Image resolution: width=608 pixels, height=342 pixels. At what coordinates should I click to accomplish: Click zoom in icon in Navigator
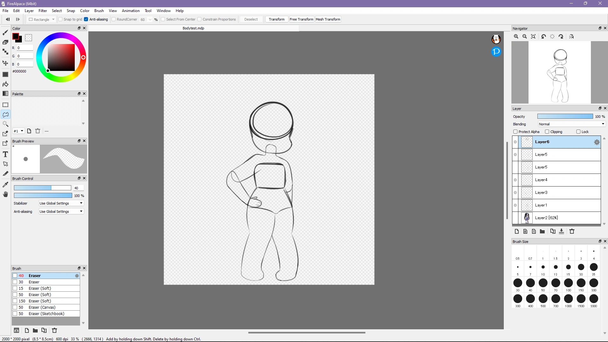coord(516,37)
